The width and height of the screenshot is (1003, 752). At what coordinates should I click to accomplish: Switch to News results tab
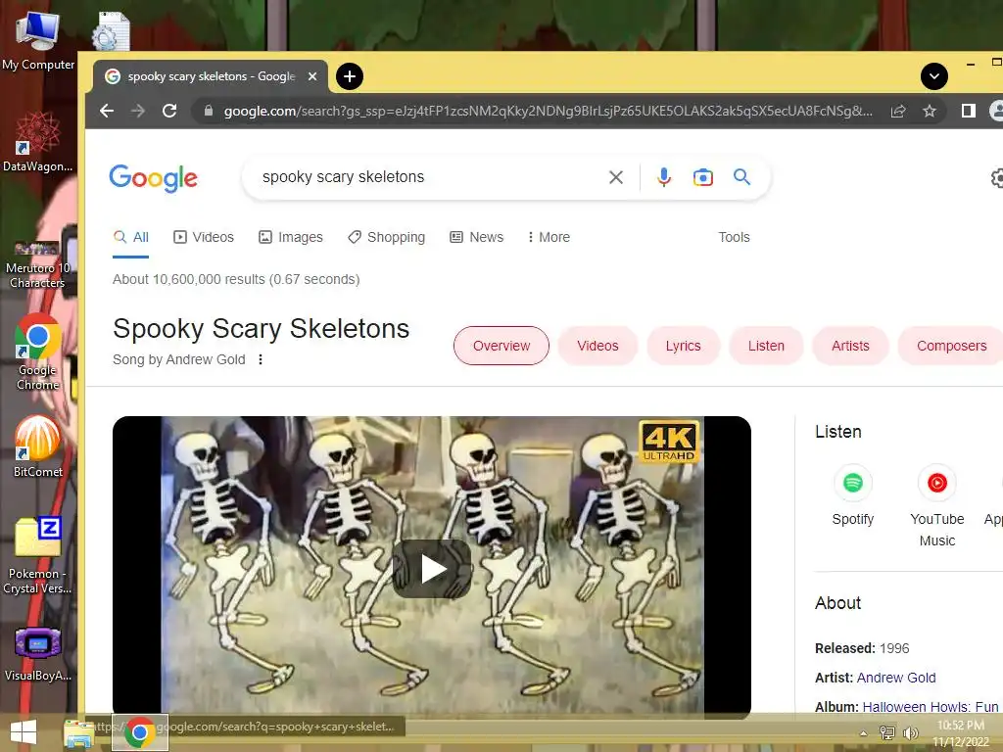point(477,237)
